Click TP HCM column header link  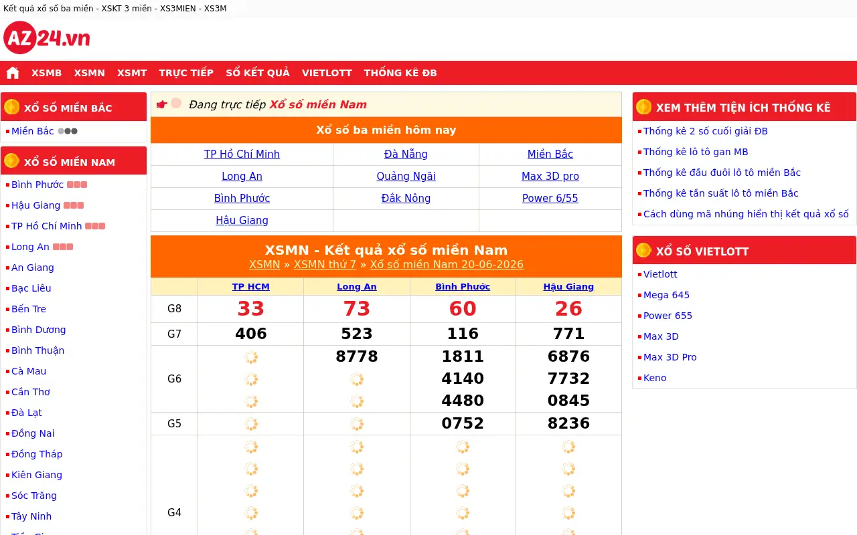coord(251,287)
